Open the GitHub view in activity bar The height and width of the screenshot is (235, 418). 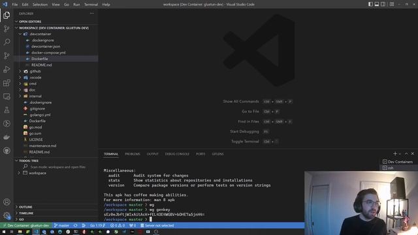point(7,151)
